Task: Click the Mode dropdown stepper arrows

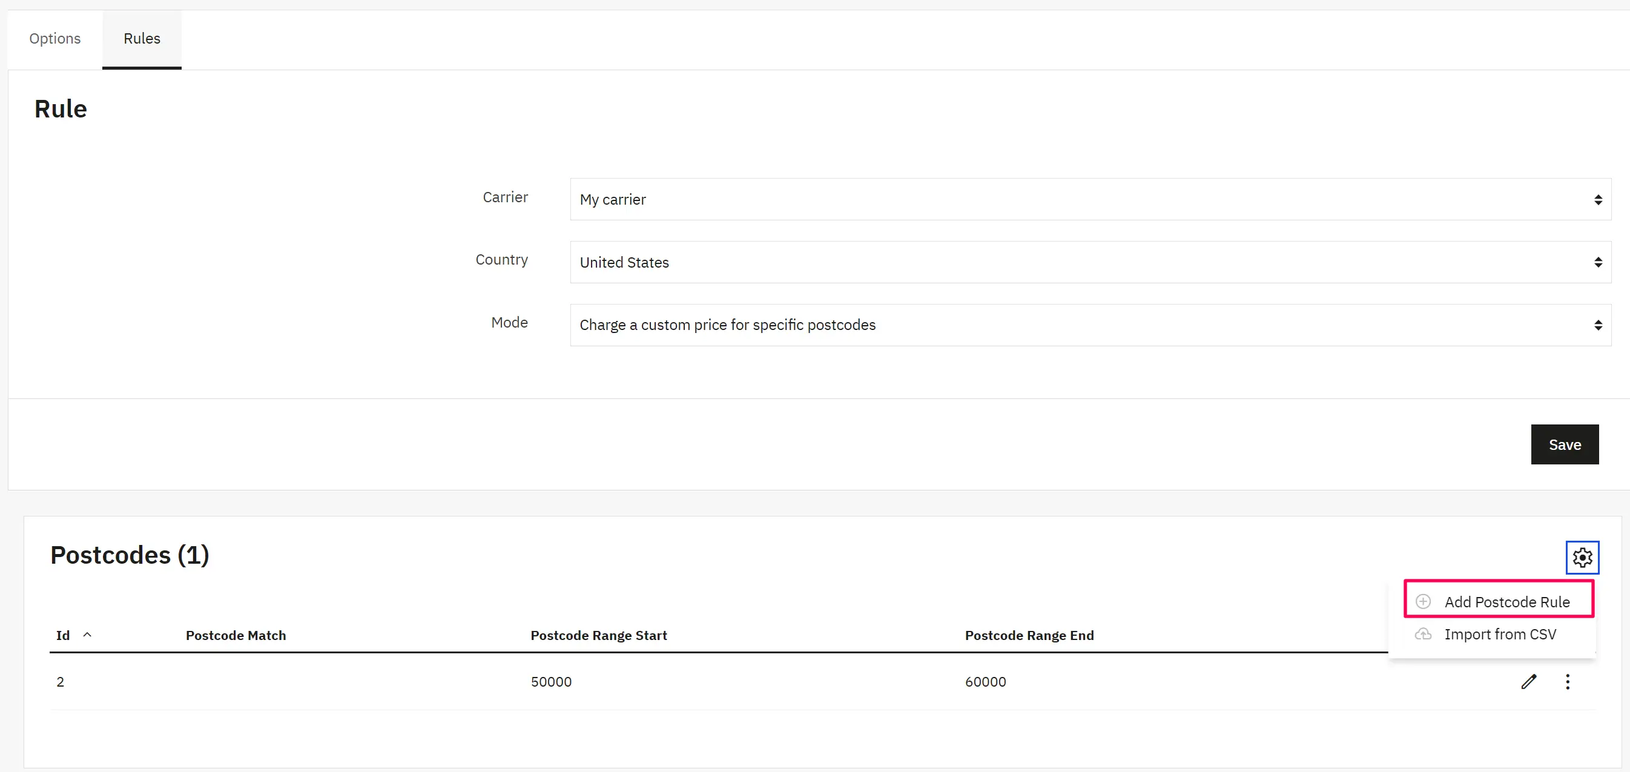Action: [1599, 325]
